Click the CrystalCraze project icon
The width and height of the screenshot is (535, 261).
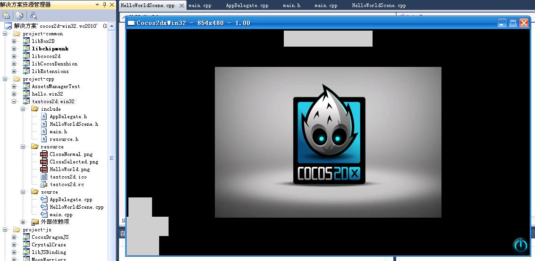click(26, 245)
